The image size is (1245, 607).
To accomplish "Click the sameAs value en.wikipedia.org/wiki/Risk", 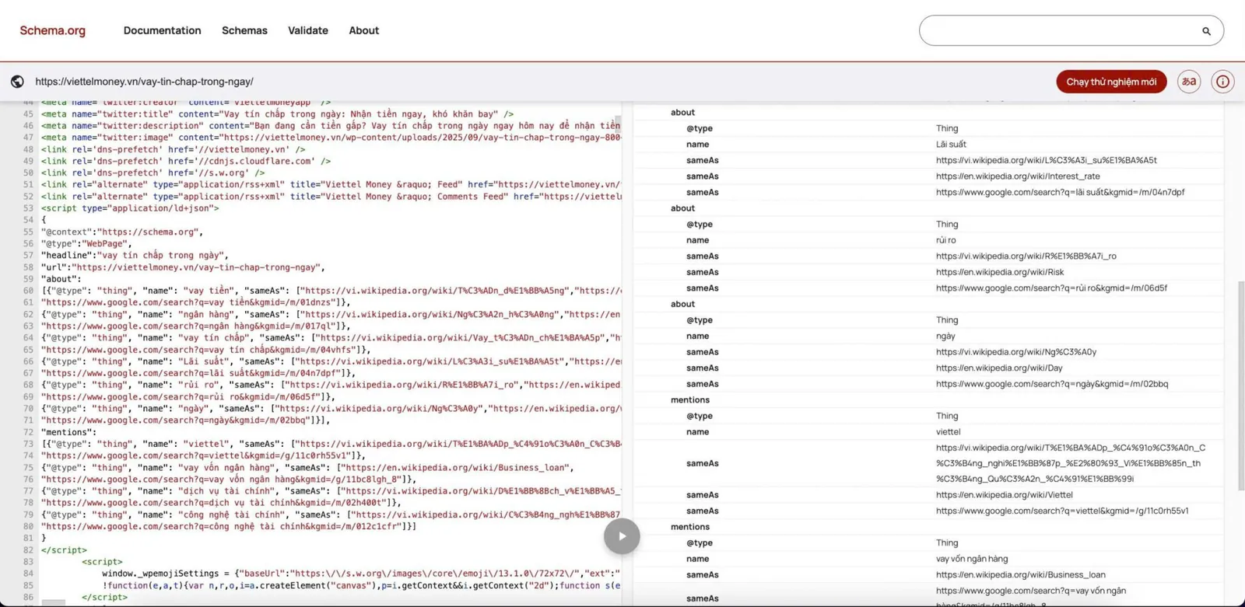I will 1000,272.
